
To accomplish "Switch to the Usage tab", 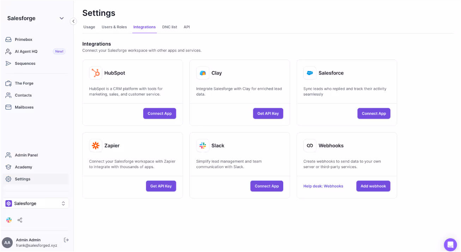I will [89, 27].
